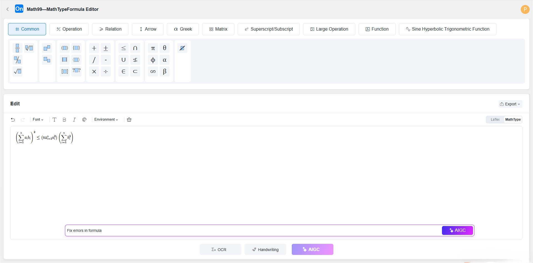Clear the formula with the eraser icon
The height and width of the screenshot is (263, 533).
129,120
